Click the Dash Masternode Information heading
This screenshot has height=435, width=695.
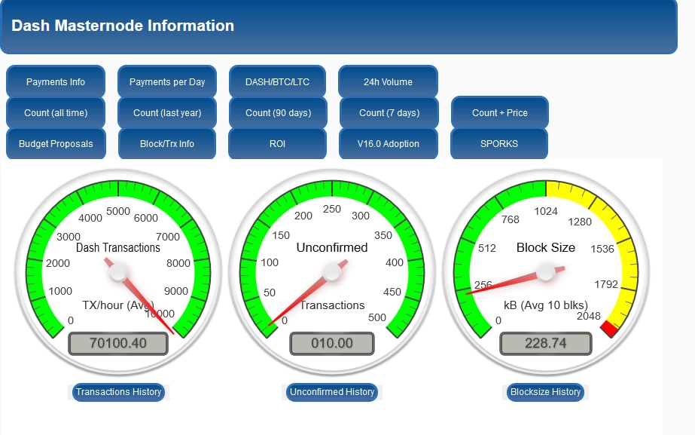[x=123, y=26]
